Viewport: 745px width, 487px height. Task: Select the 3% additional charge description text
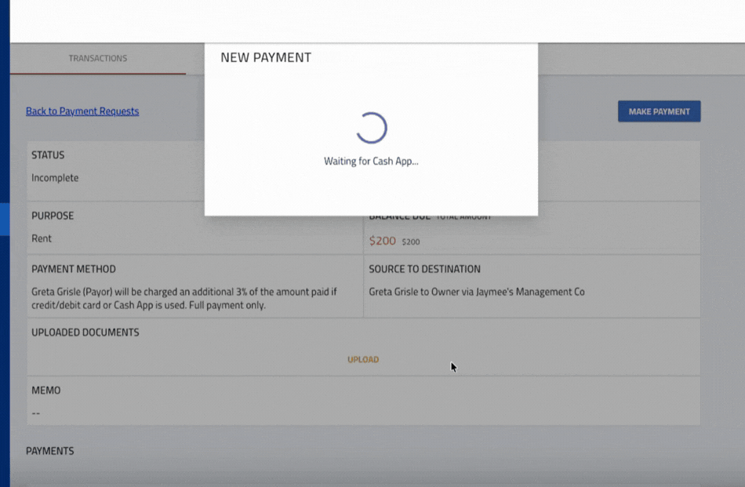tap(184, 298)
